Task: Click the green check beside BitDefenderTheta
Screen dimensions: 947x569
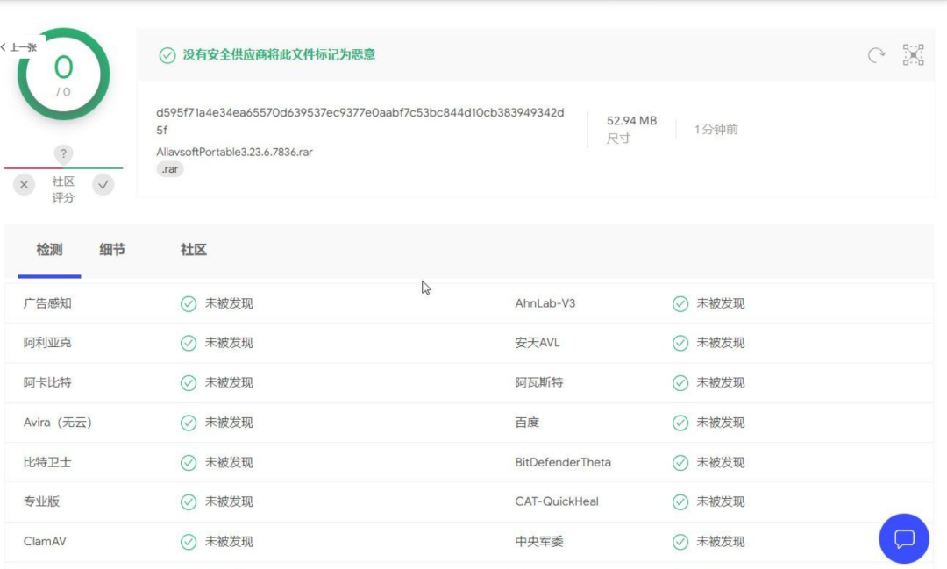Action: tap(680, 462)
